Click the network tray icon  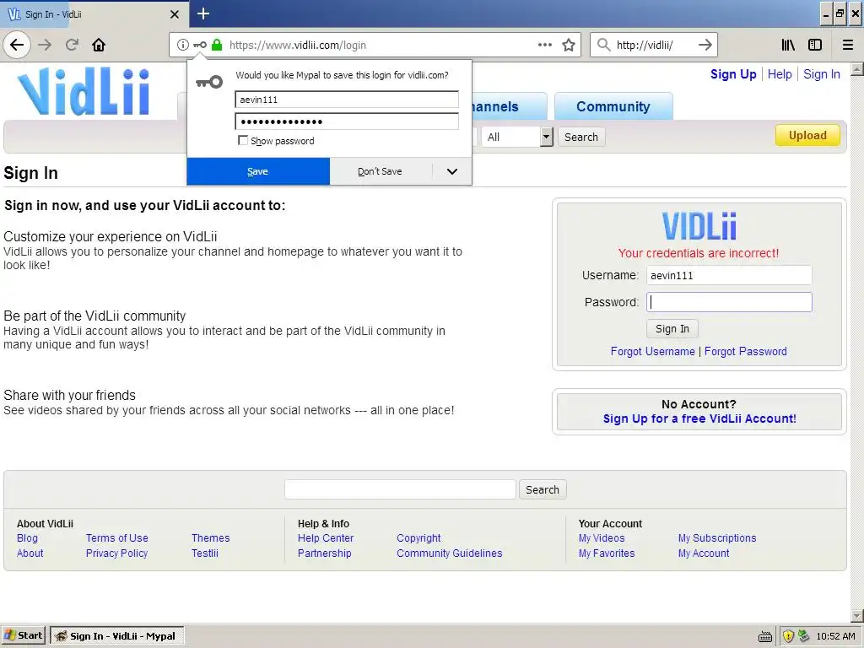[803, 636]
